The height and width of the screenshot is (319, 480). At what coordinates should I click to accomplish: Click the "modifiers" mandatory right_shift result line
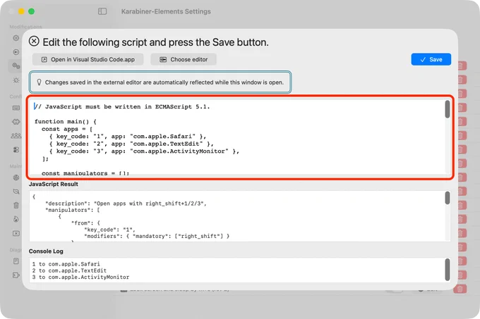pos(157,236)
